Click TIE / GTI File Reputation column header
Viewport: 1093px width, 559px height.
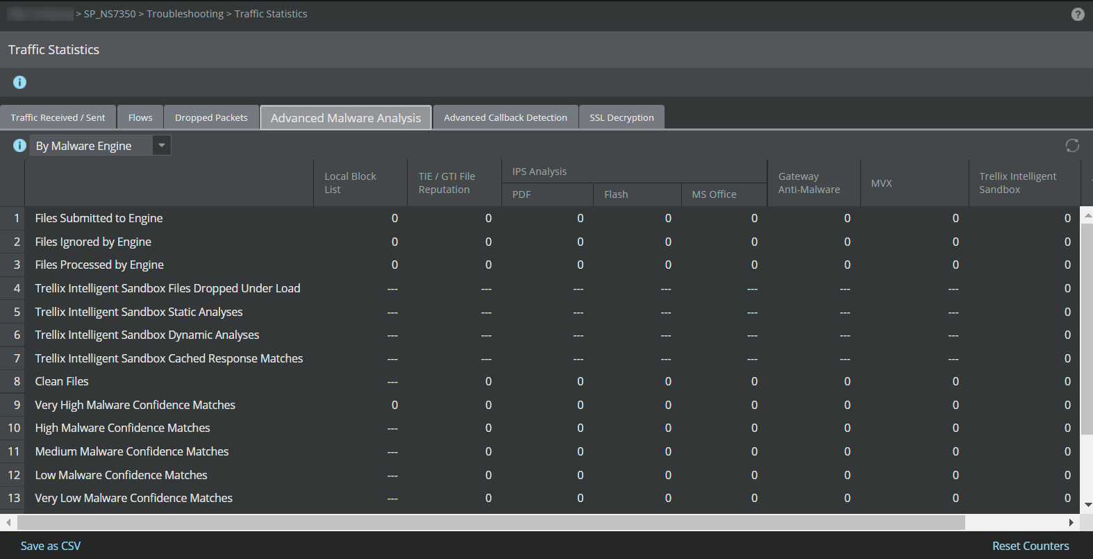coord(454,183)
